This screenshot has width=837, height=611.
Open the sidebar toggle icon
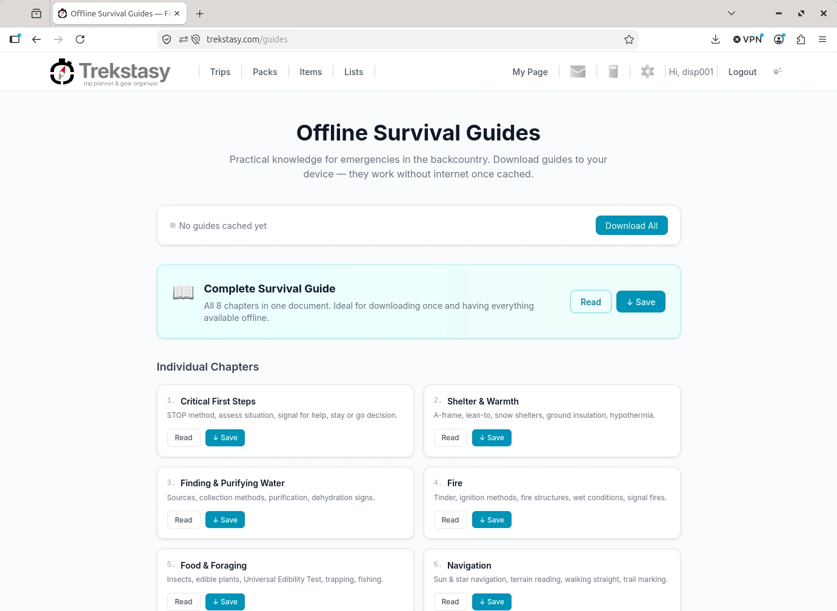[15, 39]
